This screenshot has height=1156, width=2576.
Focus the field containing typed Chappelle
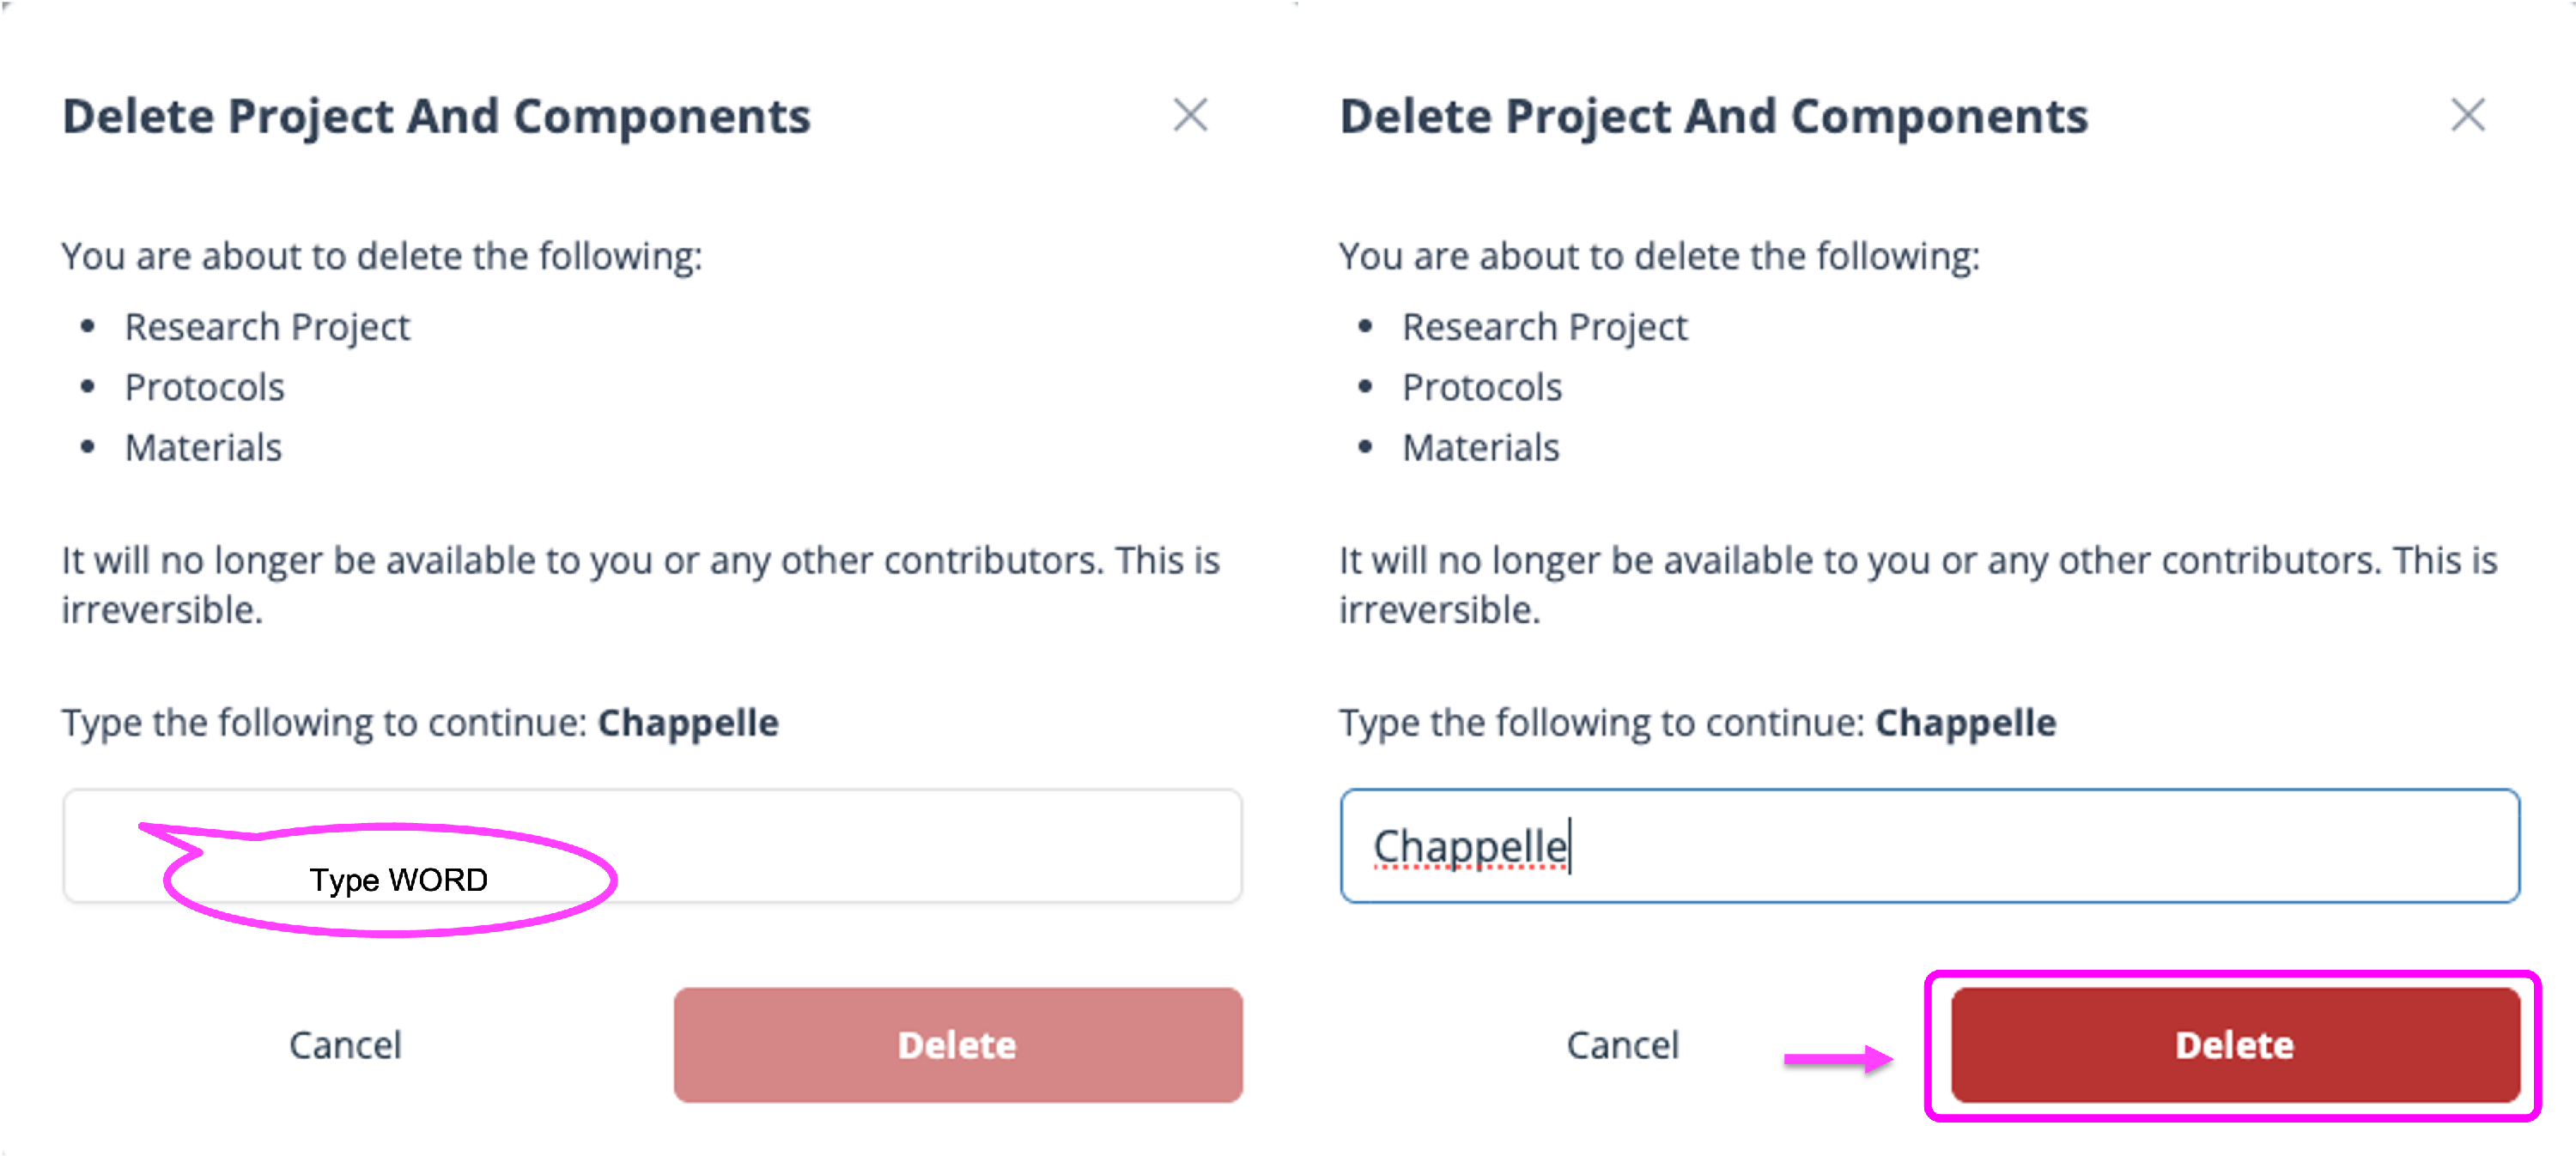(x=1929, y=845)
